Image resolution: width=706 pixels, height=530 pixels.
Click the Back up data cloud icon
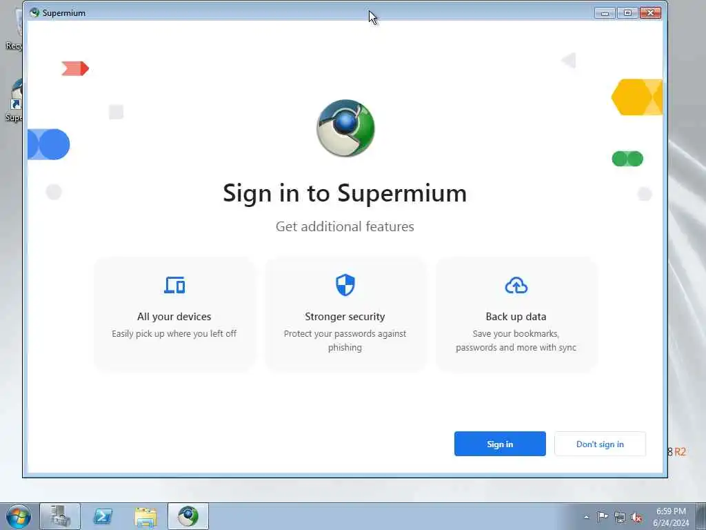click(x=516, y=285)
